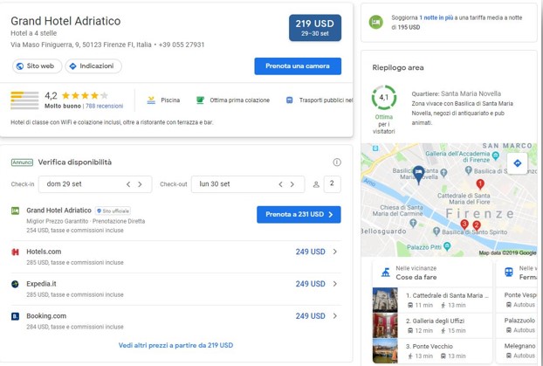The image size is (543, 366).
Task: Go to previous check-in date
Action: point(128,184)
